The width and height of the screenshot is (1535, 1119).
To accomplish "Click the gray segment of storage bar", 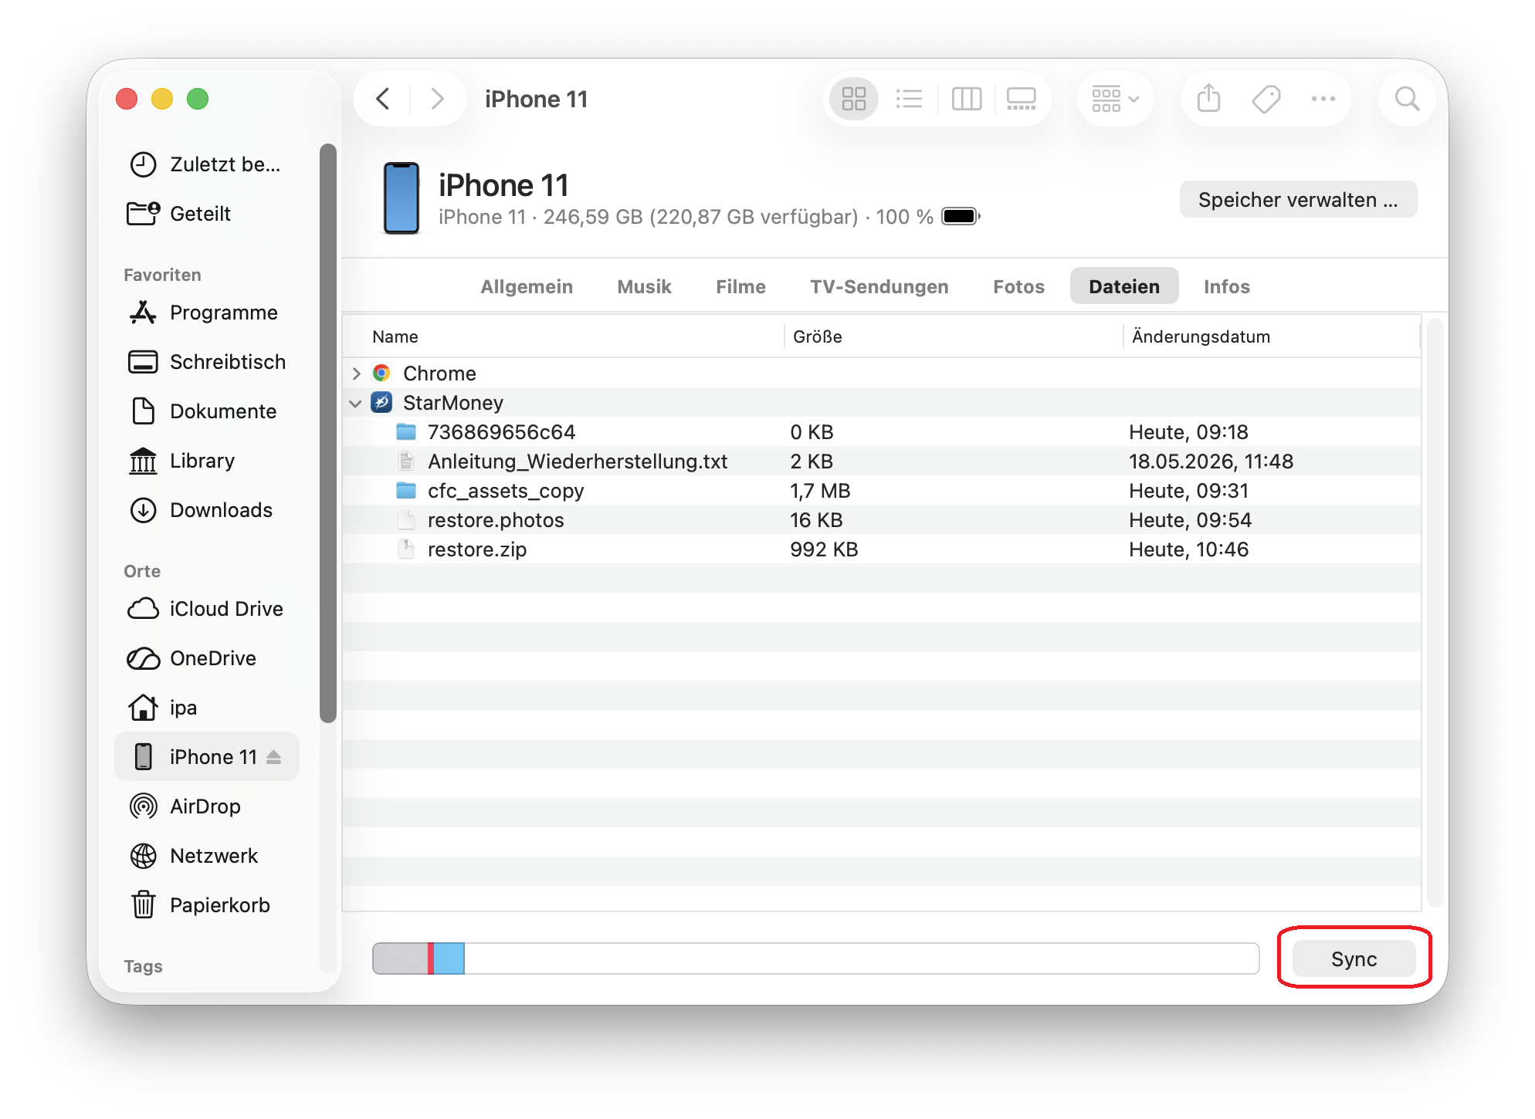I will coord(400,958).
